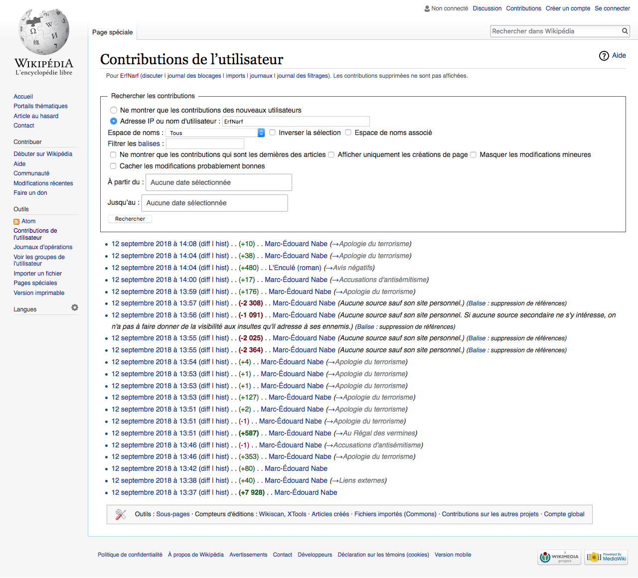Open Débuter sur Wikipédia sidebar link
The width and height of the screenshot is (638, 578).
[x=43, y=154]
